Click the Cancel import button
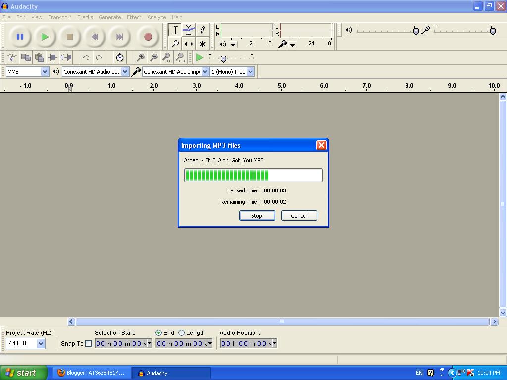Screen dimensions: 507x380 [x=299, y=216]
